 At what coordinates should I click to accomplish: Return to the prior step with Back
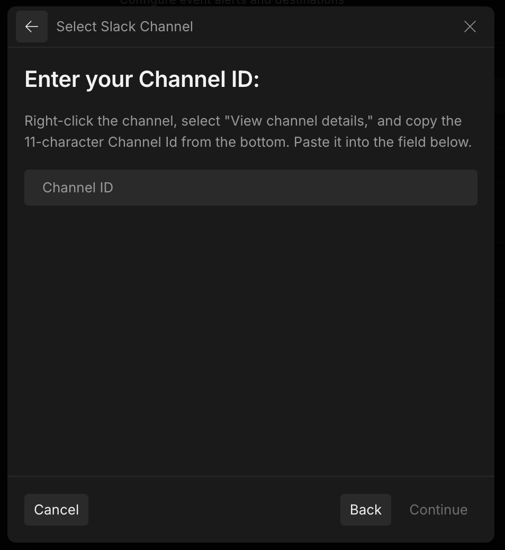365,510
